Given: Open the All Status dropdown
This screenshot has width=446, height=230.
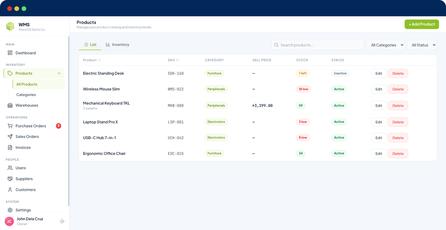Looking at the screenshot, I should (x=422, y=45).
